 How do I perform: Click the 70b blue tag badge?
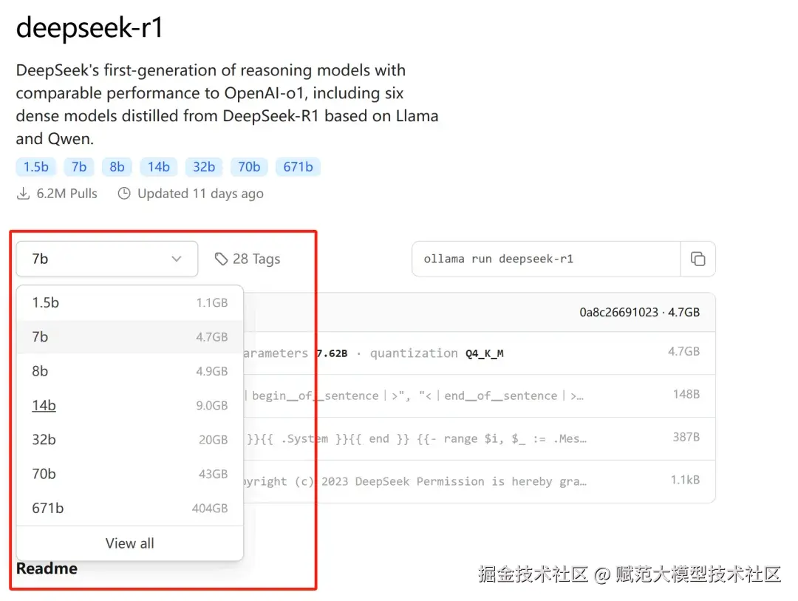point(249,167)
